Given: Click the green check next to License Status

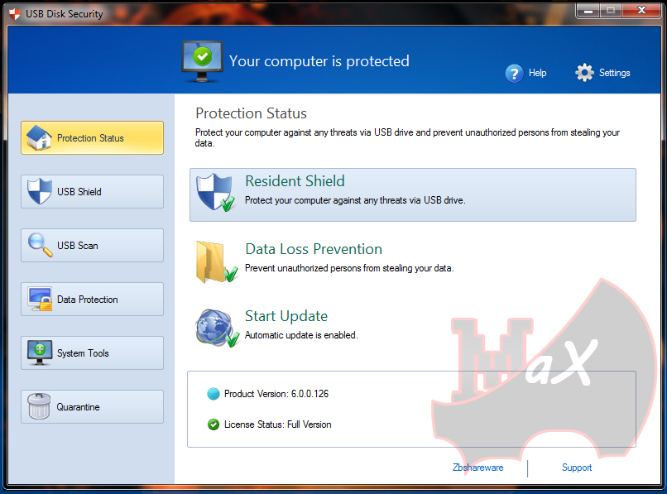Looking at the screenshot, I should 214,424.
